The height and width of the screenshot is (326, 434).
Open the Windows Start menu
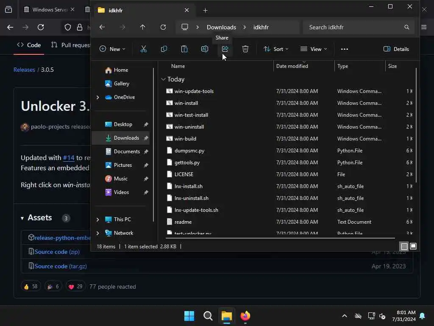189,316
